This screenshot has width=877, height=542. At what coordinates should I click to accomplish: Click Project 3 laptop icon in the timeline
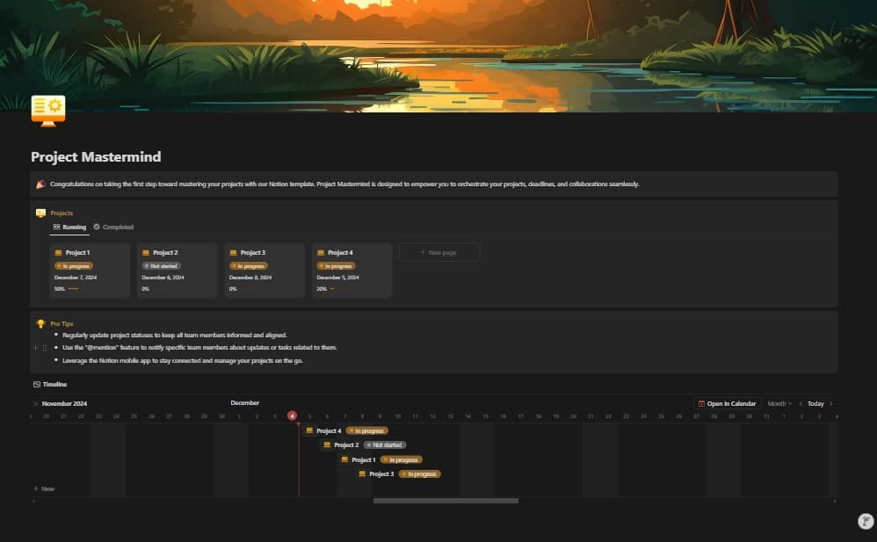[x=362, y=473]
